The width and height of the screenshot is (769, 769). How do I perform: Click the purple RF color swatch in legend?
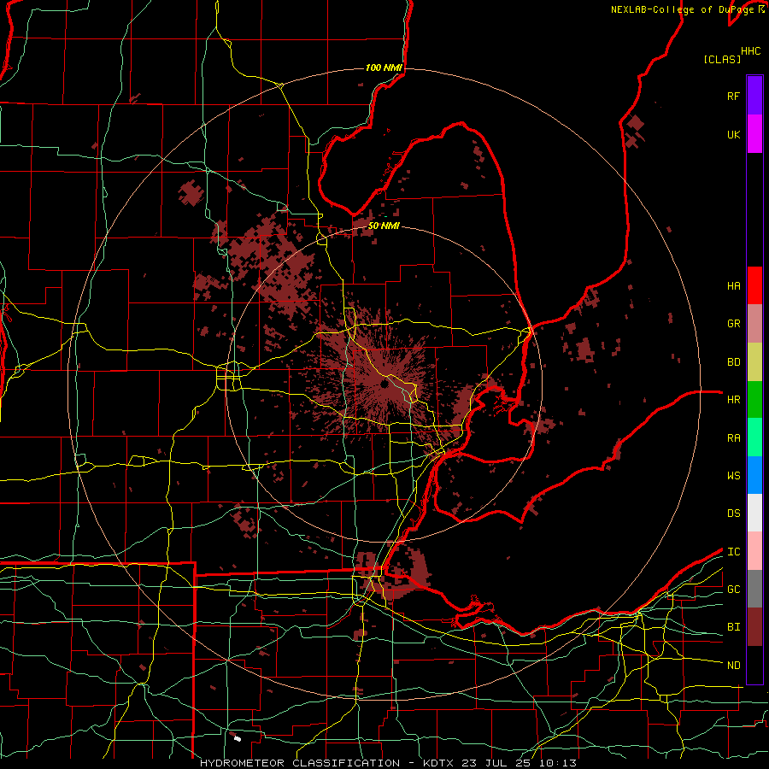(x=754, y=96)
